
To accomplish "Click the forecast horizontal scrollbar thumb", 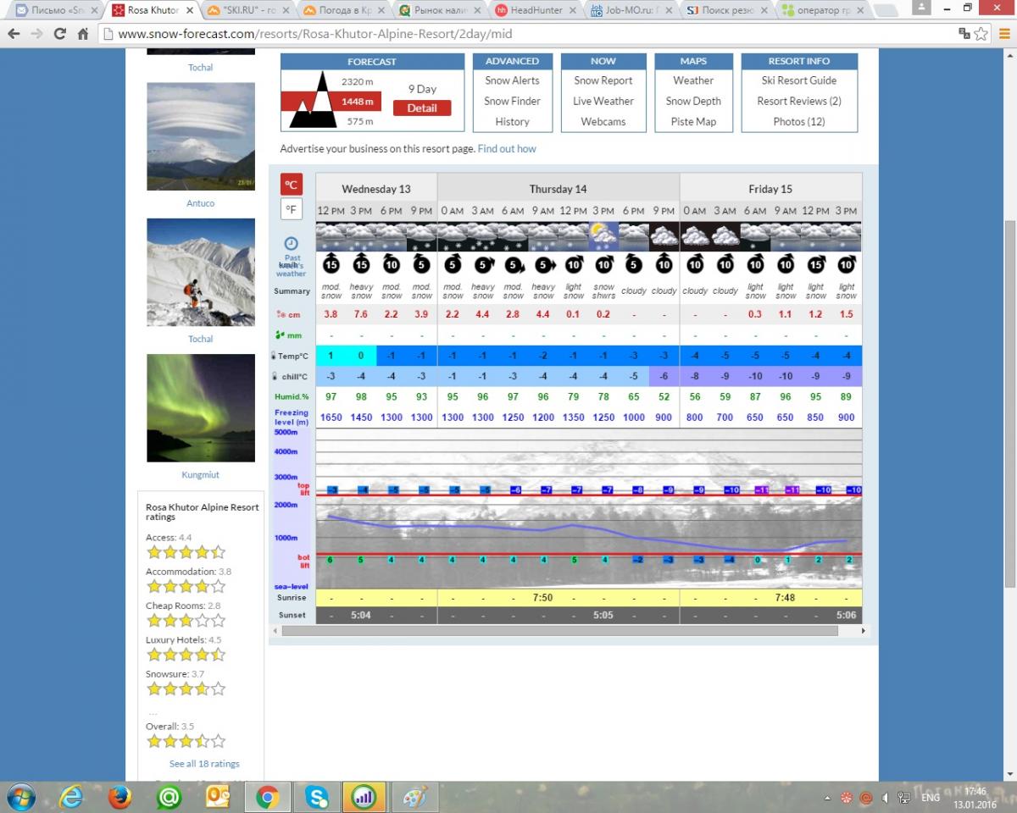I will click(560, 630).
